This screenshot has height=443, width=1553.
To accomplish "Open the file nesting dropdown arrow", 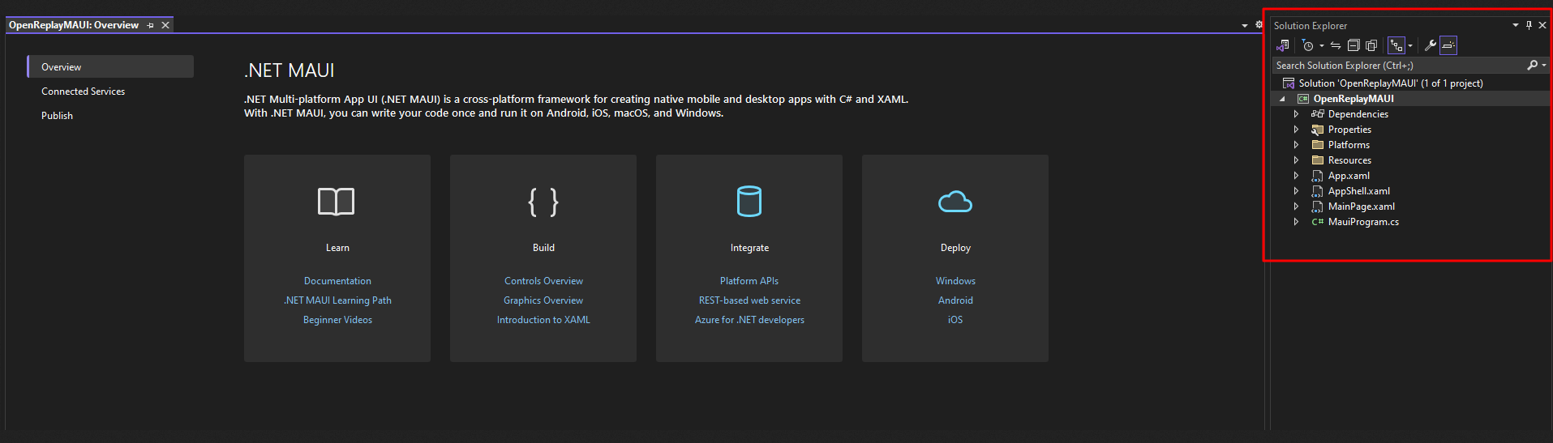I will [x=1410, y=45].
